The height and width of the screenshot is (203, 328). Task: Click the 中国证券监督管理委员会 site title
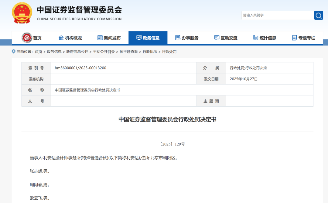(x=79, y=10)
